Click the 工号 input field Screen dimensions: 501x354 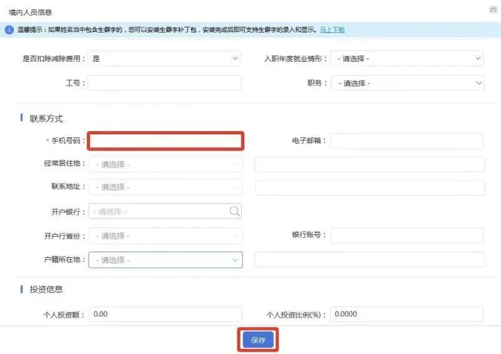(164, 83)
